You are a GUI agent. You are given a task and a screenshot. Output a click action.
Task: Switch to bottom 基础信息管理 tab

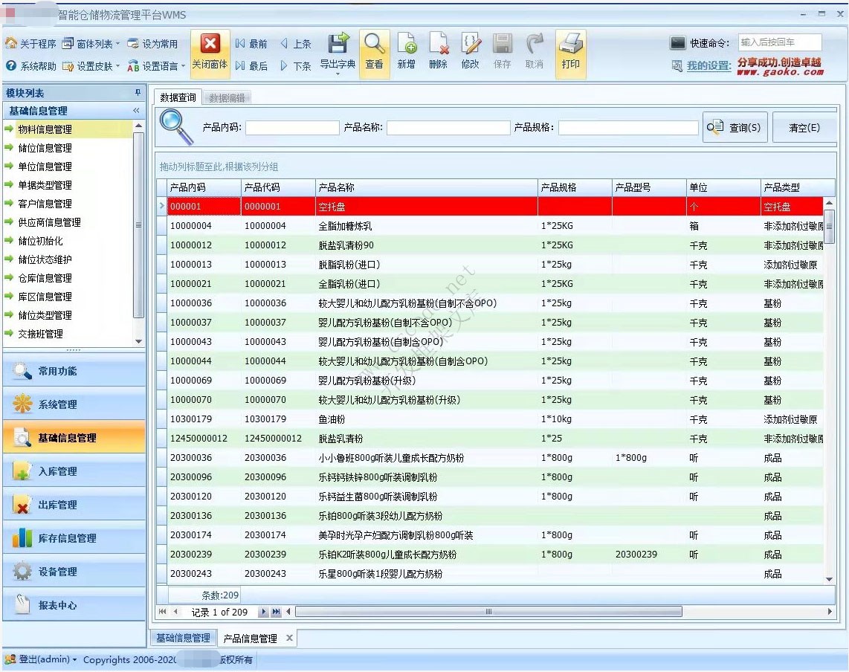tap(183, 638)
